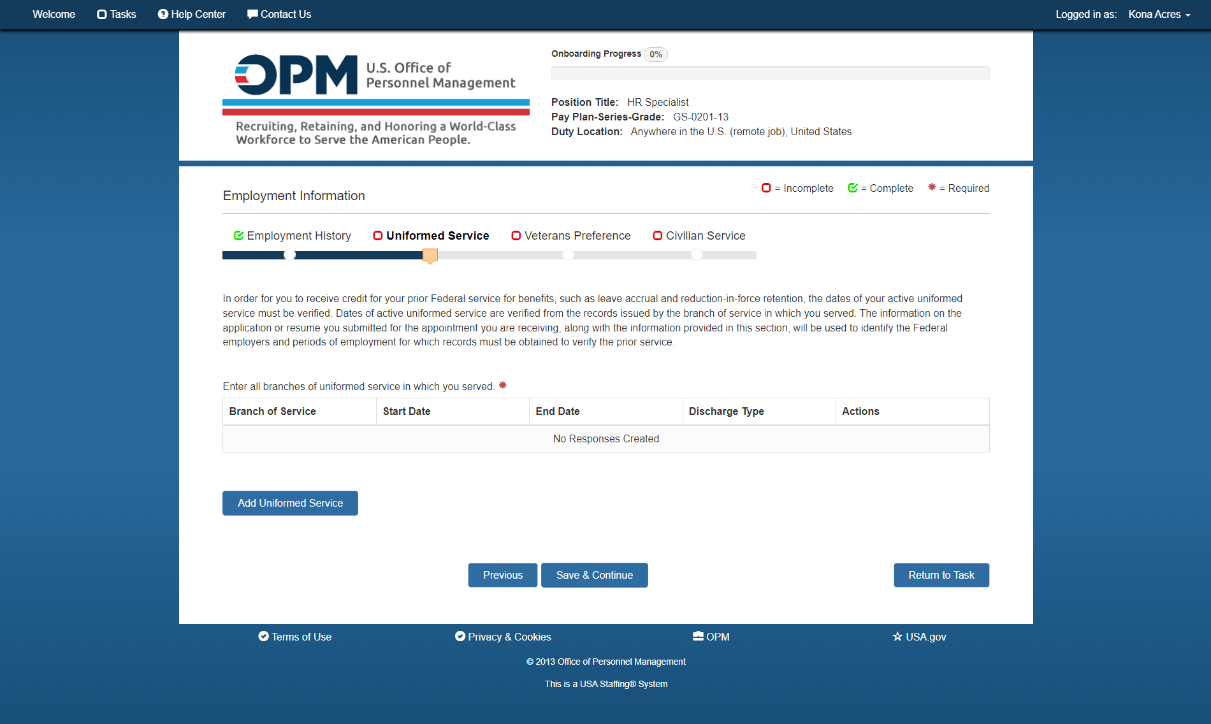Click the Uniformed Service incomplete status icon
The height and width of the screenshot is (724, 1211).
click(x=378, y=236)
